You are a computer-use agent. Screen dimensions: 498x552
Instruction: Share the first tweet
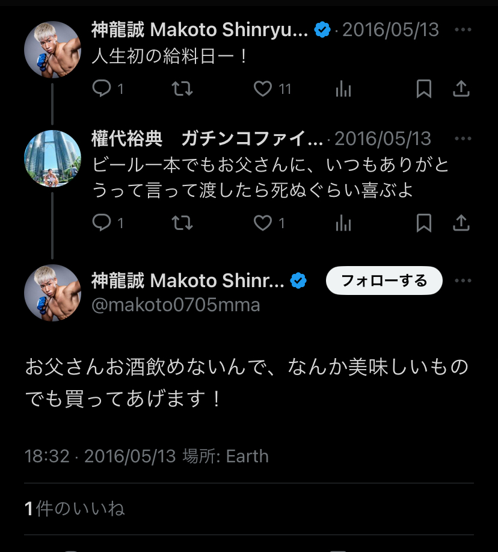click(x=461, y=88)
